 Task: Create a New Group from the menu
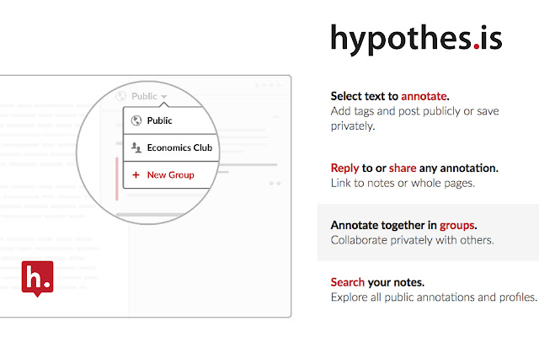(x=170, y=175)
